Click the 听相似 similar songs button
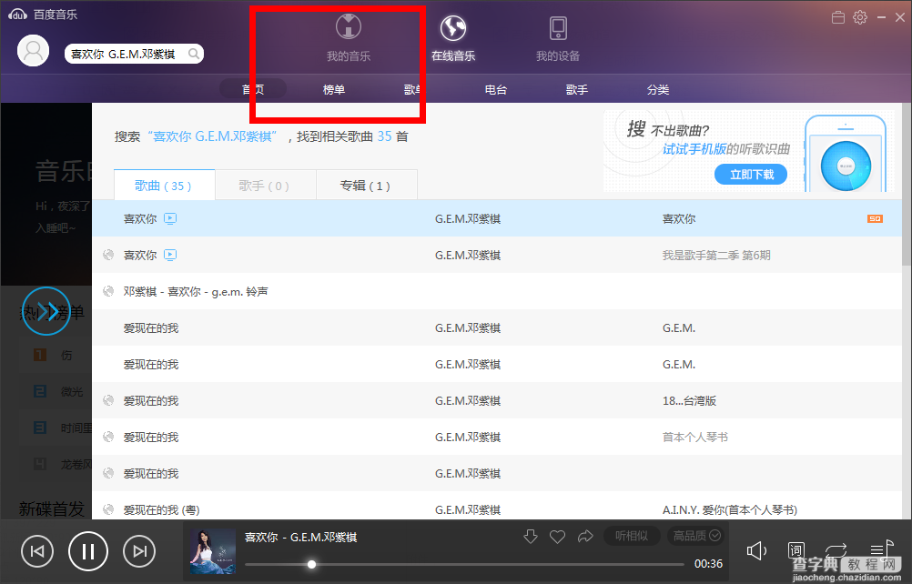Image resolution: width=912 pixels, height=584 pixels. (x=632, y=536)
